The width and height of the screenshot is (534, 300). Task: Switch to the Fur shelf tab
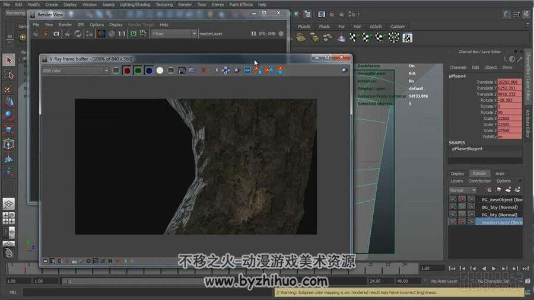point(341,27)
